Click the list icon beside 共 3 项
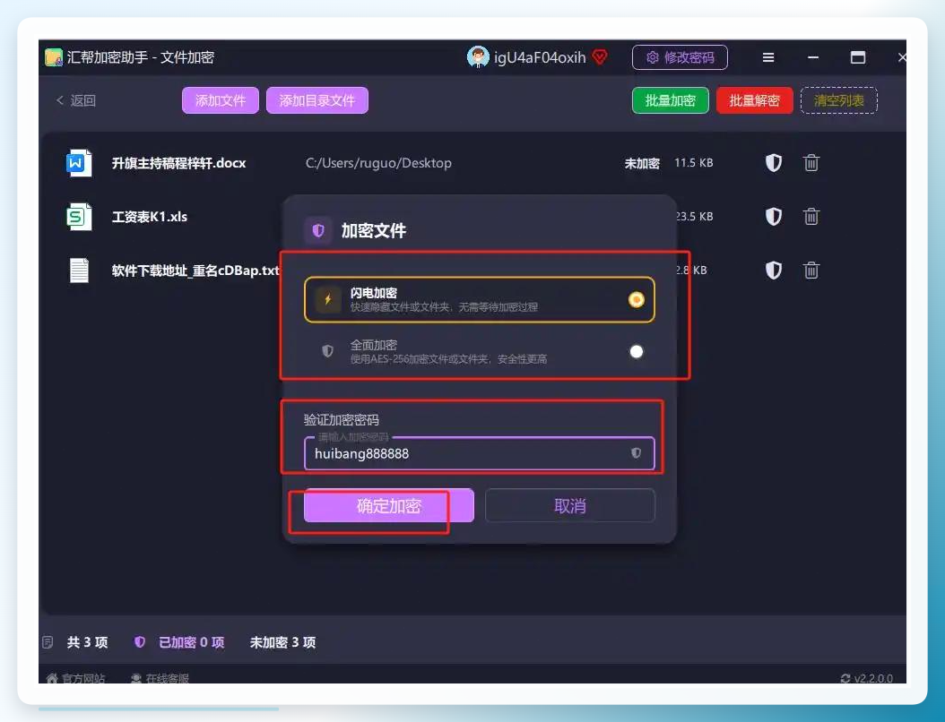The height and width of the screenshot is (722, 945). click(x=48, y=642)
